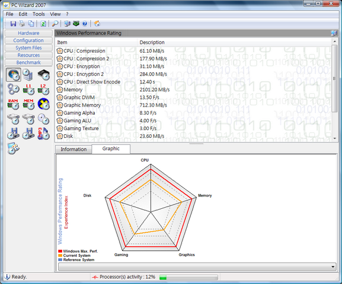Open the View menu
Image resolution: width=342 pixels, height=284 pixels.
tap(55, 14)
